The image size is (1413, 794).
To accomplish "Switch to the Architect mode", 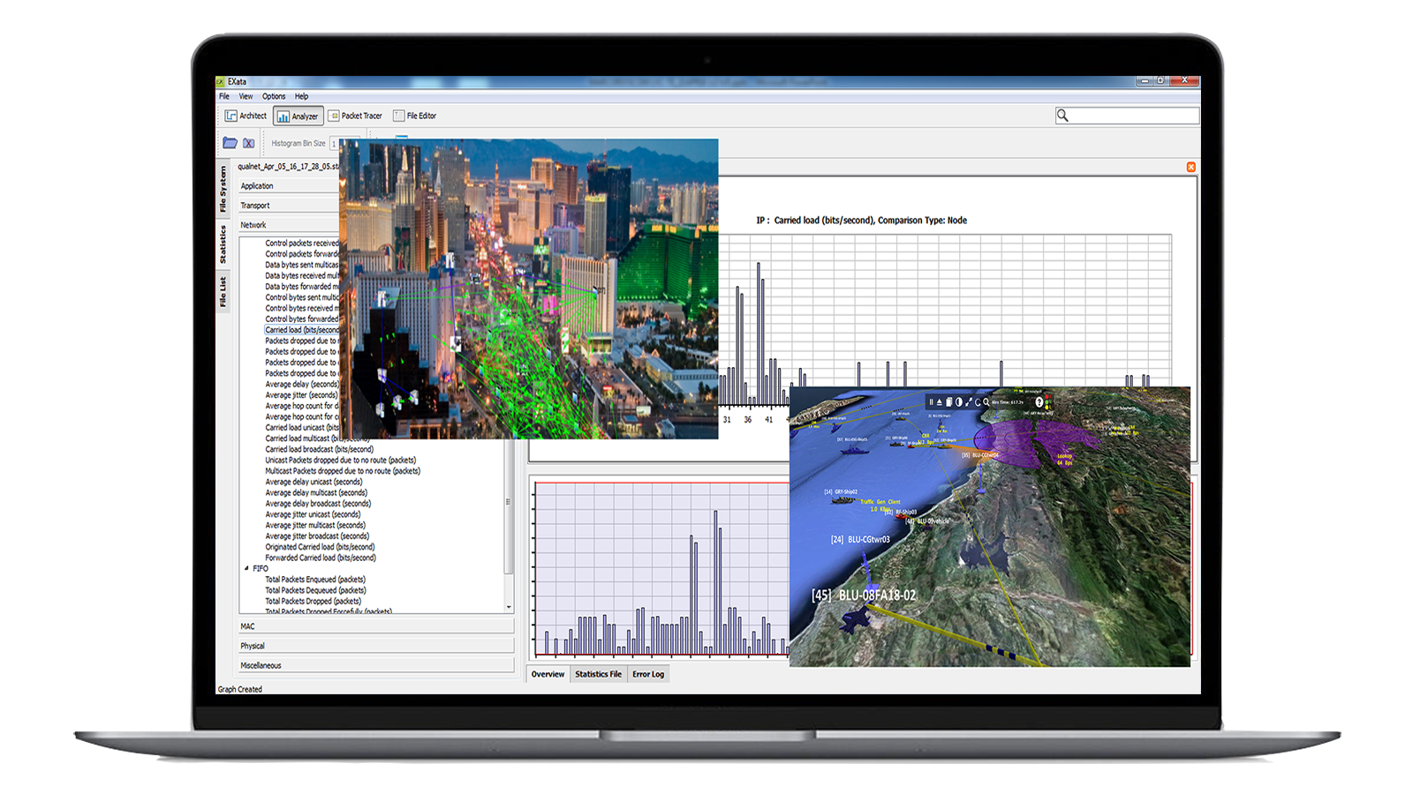I will [246, 116].
